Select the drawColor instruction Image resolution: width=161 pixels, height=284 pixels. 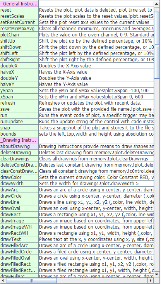tap(77, 177)
